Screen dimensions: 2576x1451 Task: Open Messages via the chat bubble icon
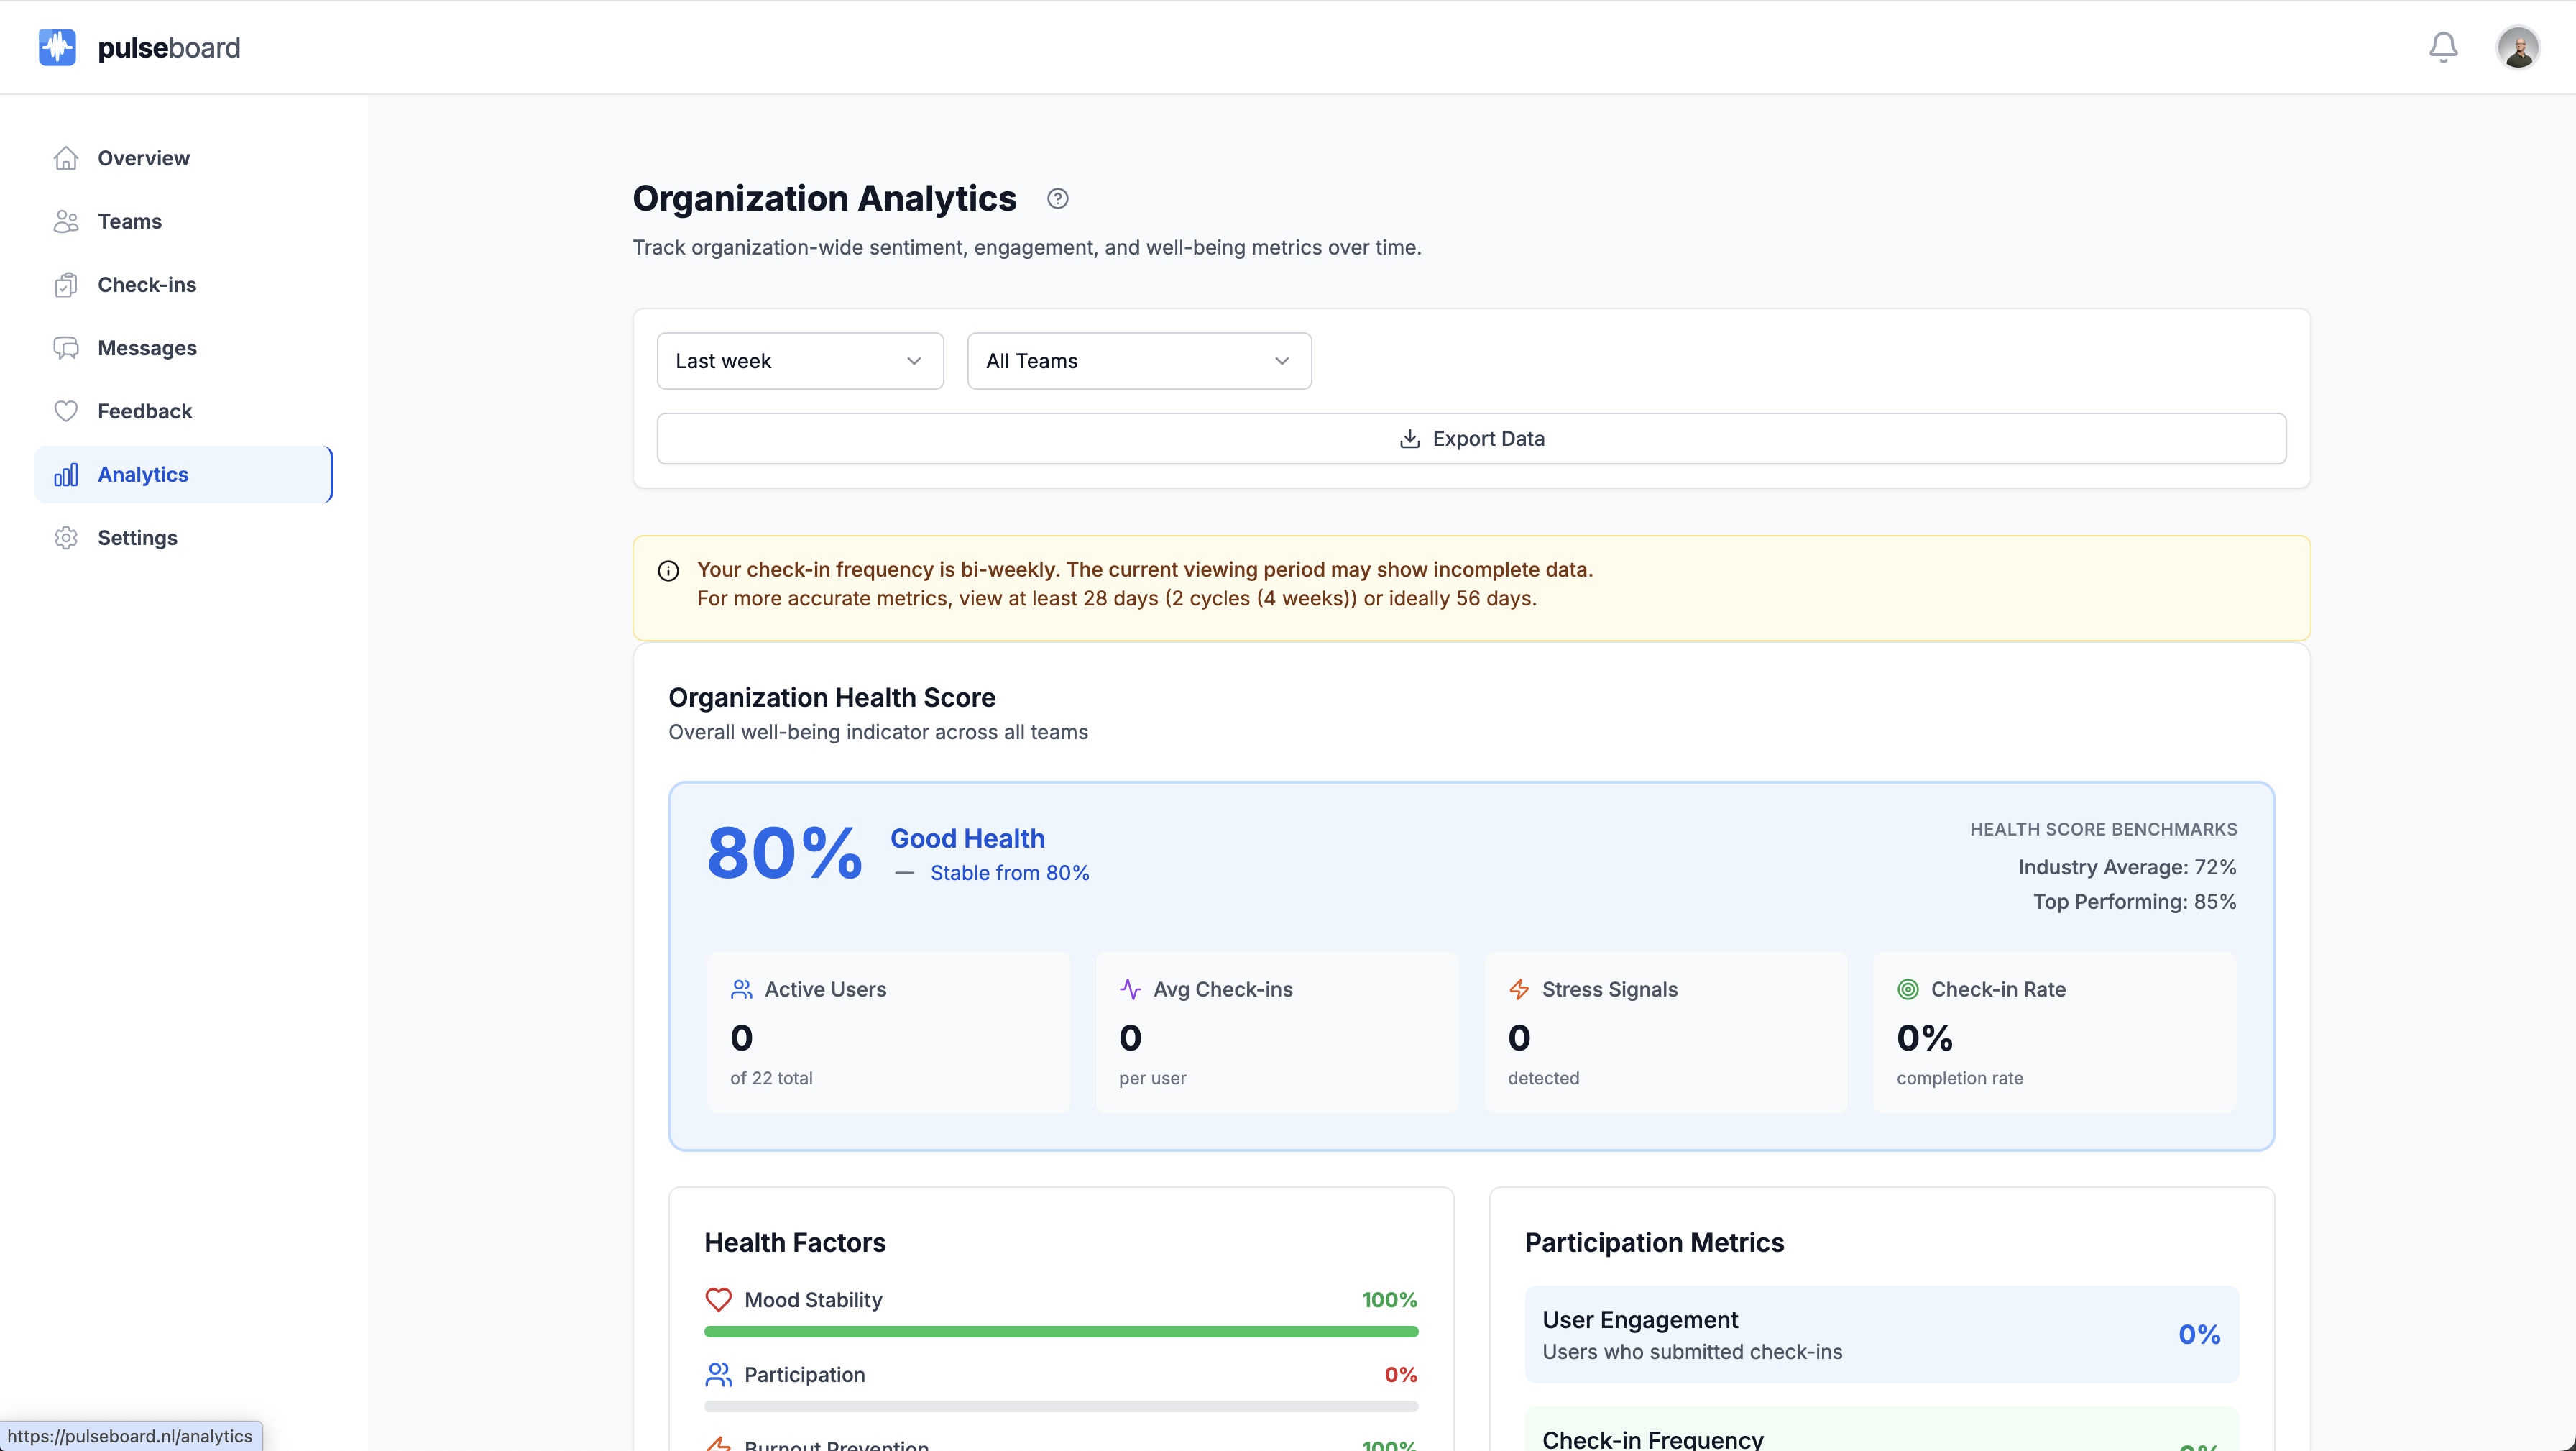click(x=66, y=347)
